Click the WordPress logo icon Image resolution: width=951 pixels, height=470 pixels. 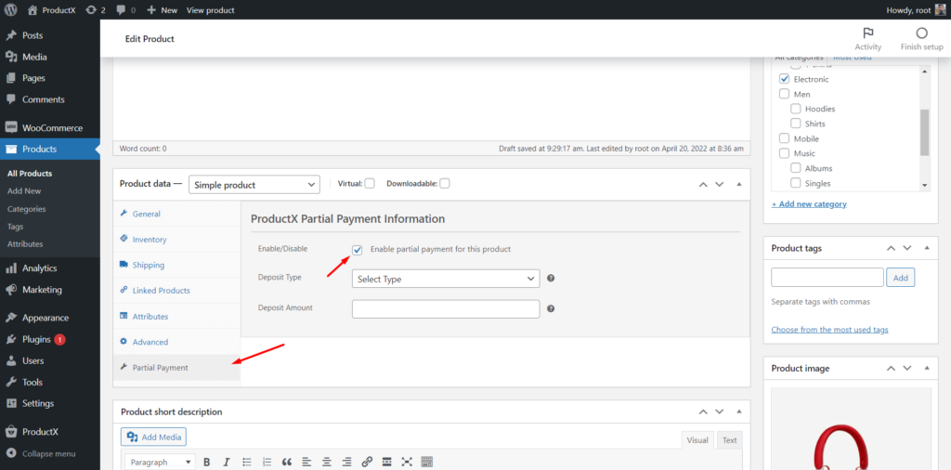[x=11, y=9]
